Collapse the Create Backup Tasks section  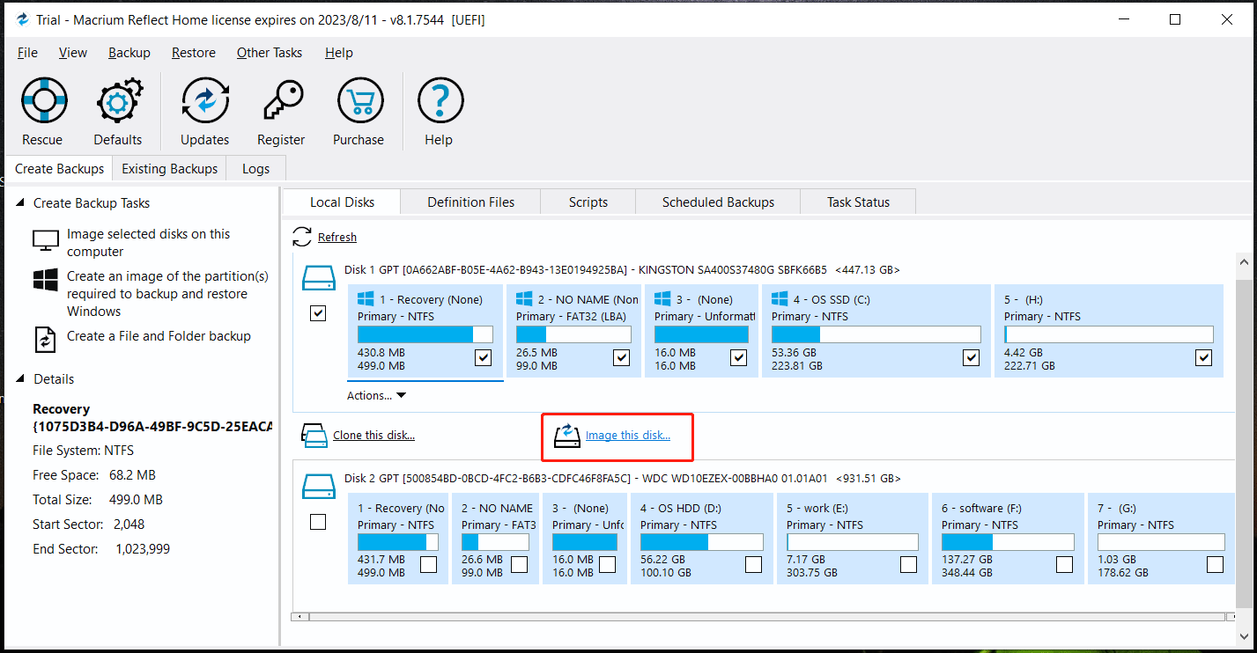(20, 202)
